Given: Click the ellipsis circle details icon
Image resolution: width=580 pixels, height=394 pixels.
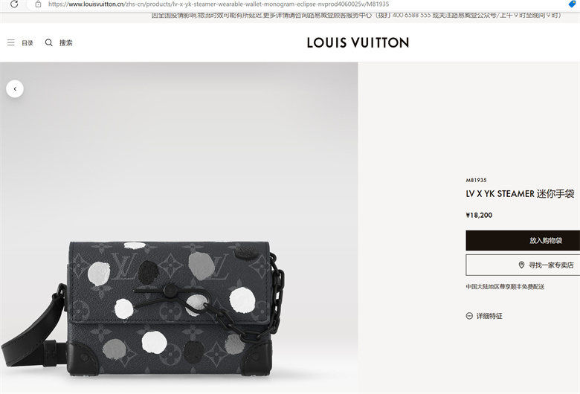Looking at the screenshot, I should (469, 316).
